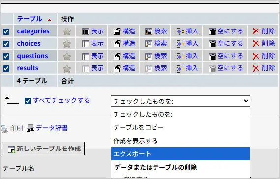Click the テーブル名 label

pyautogui.click(x=19, y=168)
